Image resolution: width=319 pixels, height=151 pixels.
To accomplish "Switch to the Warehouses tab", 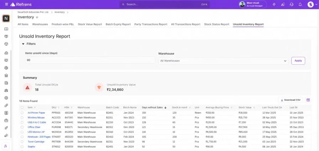I will click(x=40, y=25).
